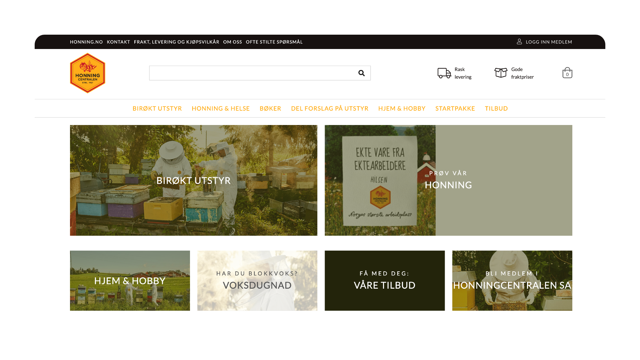The width and height of the screenshot is (640, 360).
Task: Click the dark Våre Tilbud tile
Action: pos(385,281)
